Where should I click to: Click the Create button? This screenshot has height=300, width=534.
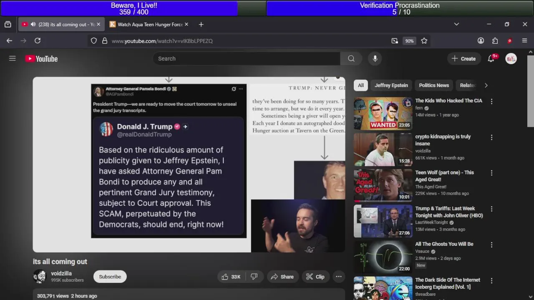click(463, 59)
